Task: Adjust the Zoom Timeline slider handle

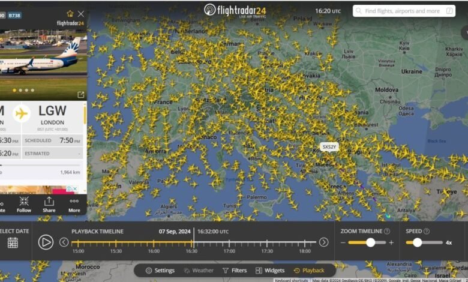Action: tap(370, 242)
